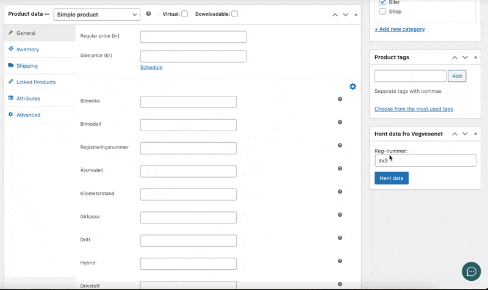Click into the Registreringsnummer field

[188, 148]
